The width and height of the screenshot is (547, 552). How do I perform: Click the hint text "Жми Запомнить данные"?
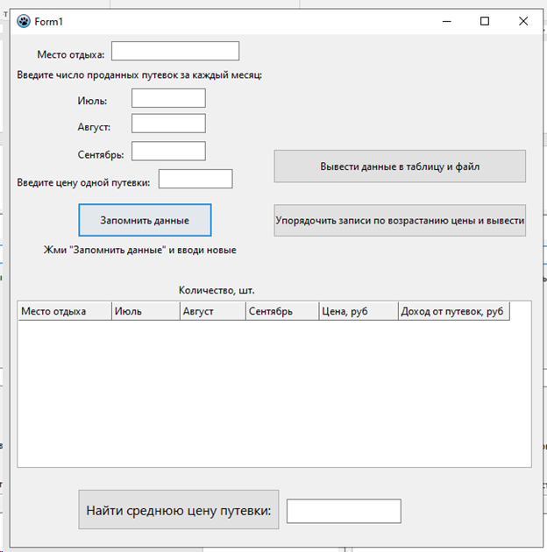[140, 250]
